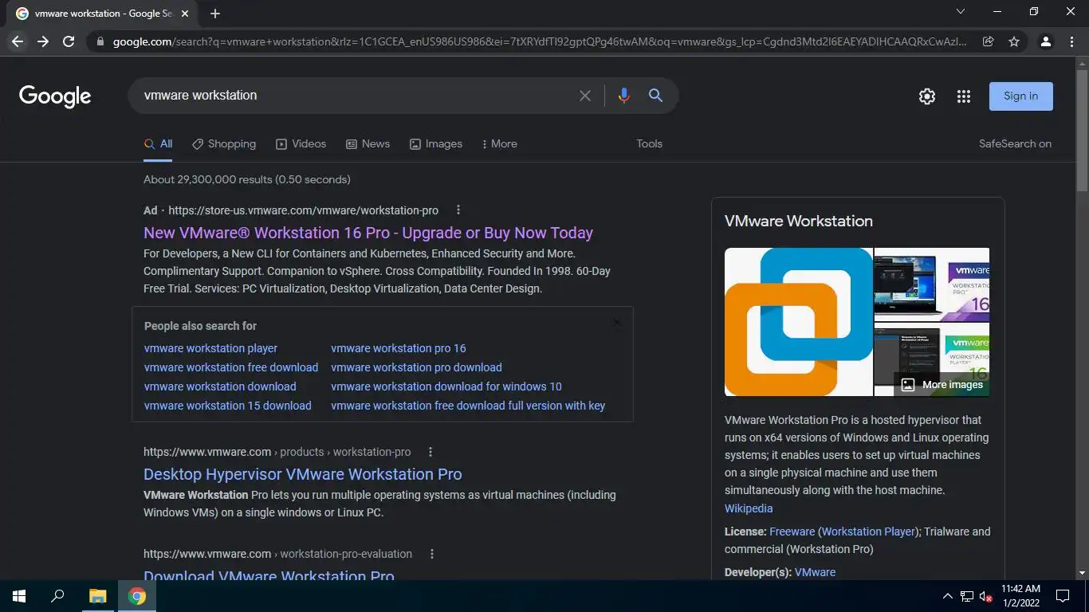This screenshot has width=1089, height=612.
Task: Open SafeSearch on settings
Action: [1015, 143]
